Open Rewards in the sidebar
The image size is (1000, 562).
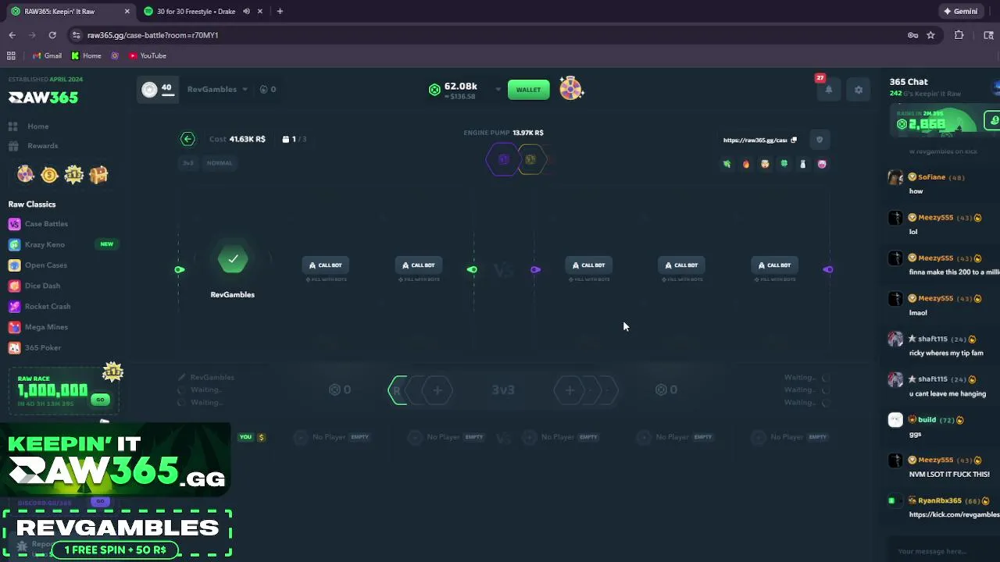click(x=42, y=146)
